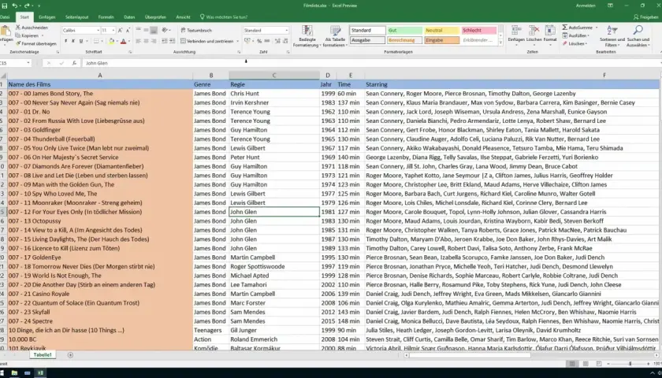This screenshot has width=662, height=378.
Task: Switch to the Überprüfen tab
Action: pos(155,17)
